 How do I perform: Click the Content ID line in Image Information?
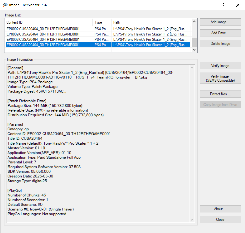coord(59,134)
